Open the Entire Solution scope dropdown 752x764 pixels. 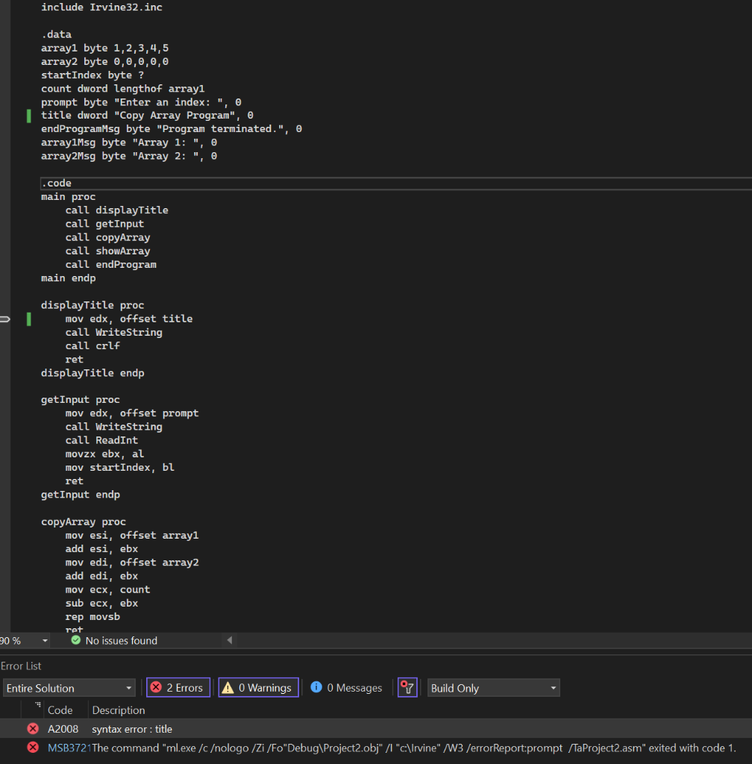[x=127, y=687]
